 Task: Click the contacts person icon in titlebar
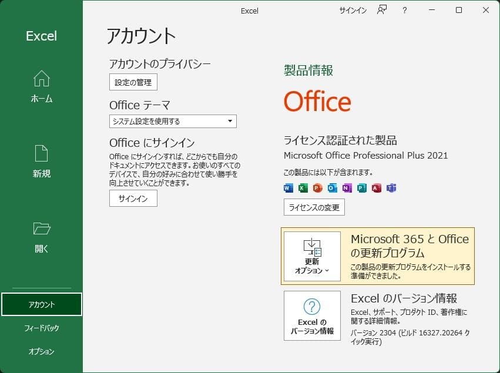[381, 11]
